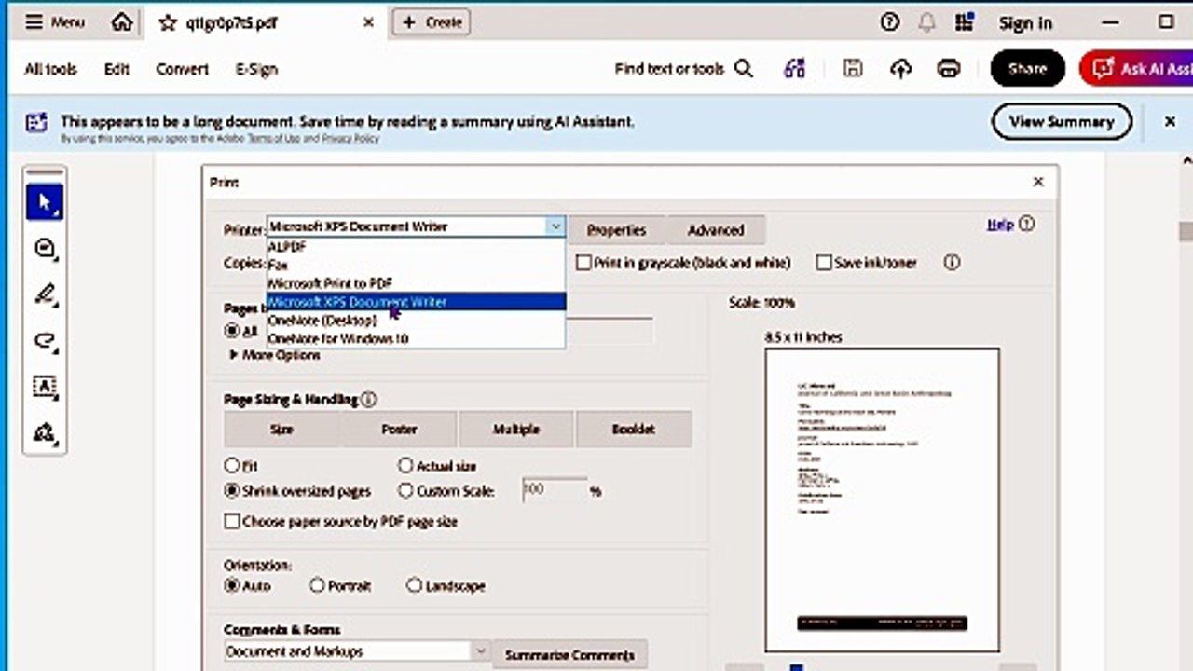Click the printer Properties button

click(616, 230)
